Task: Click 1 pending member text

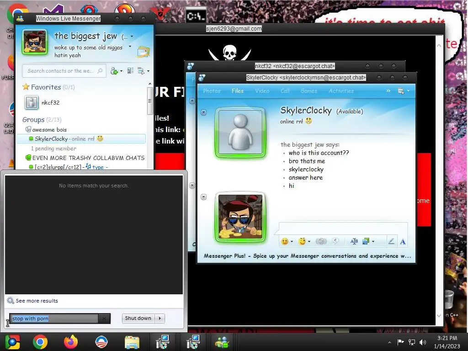Action: click(x=53, y=149)
